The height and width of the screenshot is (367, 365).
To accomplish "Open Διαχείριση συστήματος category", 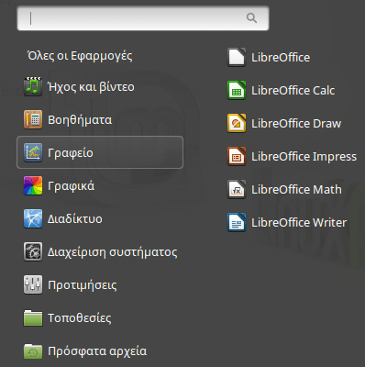I will pyautogui.click(x=113, y=252).
